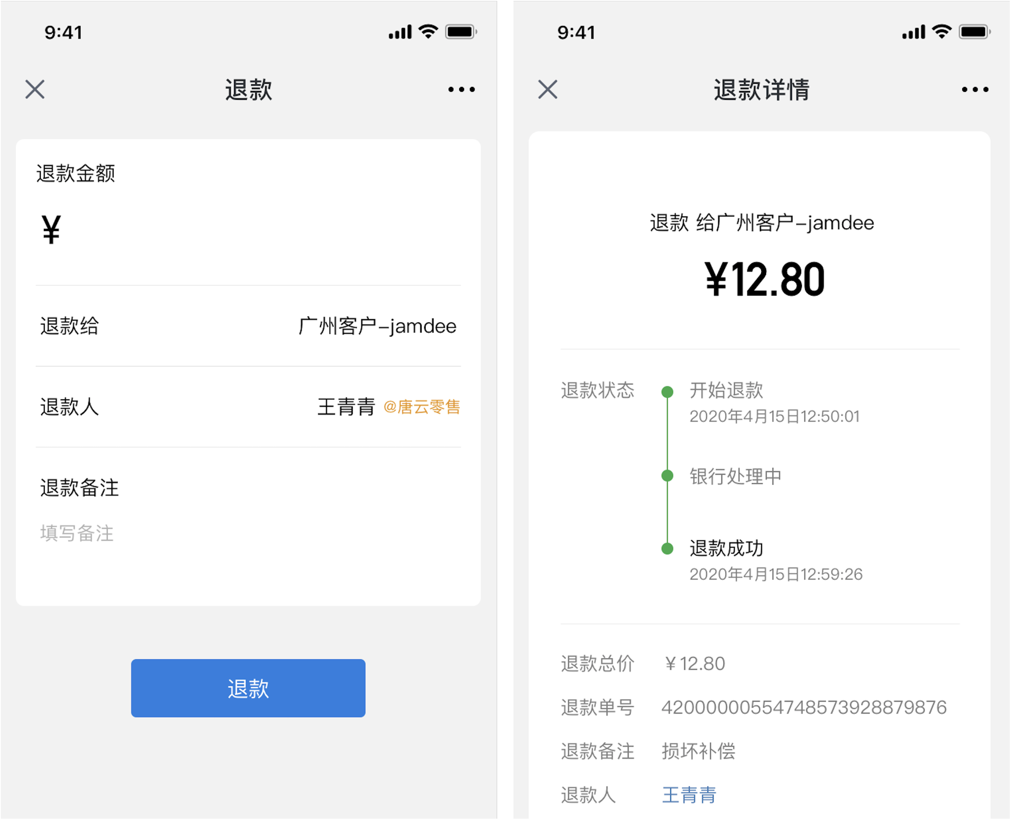Tap the refund order number 4200000055474857...
The height and width of the screenshot is (825, 1017).
804,708
